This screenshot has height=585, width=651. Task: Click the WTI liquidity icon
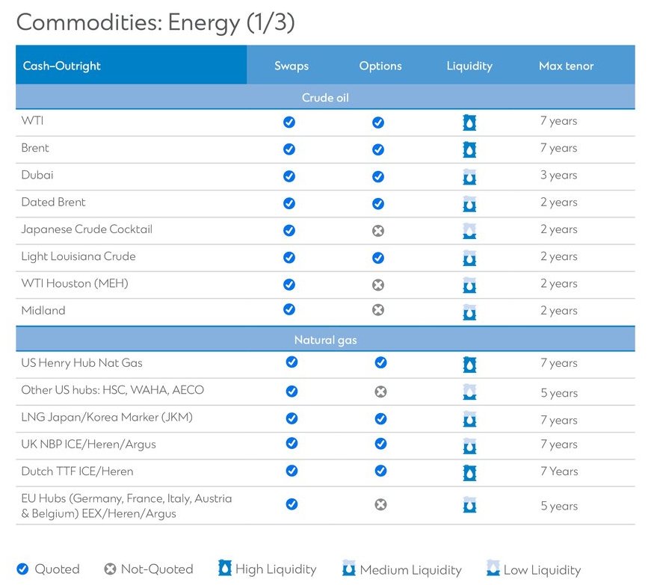click(469, 123)
